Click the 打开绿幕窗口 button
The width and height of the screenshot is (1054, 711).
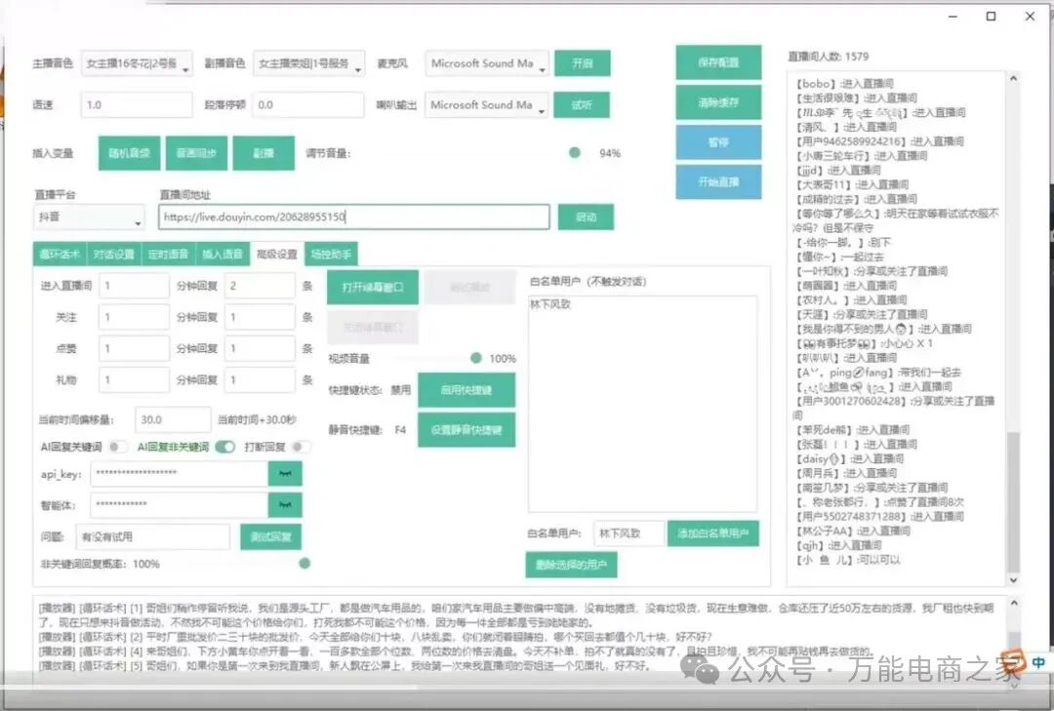coord(373,288)
